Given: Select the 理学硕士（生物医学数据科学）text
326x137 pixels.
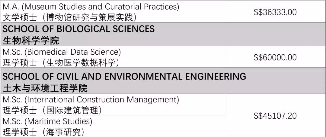Looking at the screenshot, I should click(x=61, y=63).
